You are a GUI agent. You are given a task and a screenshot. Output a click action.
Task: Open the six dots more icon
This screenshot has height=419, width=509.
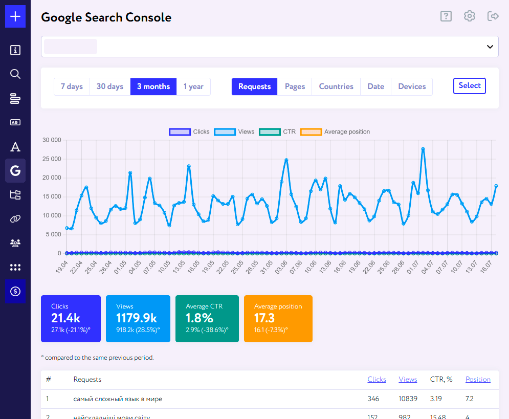pyautogui.click(x=15, y=267)
